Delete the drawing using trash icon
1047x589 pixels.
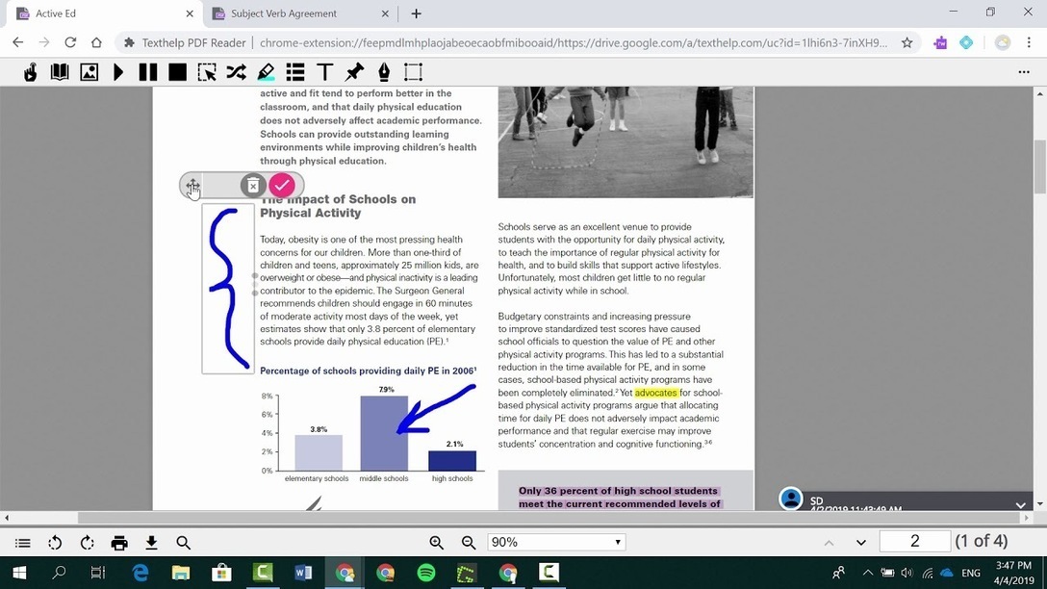click(252, 185)
